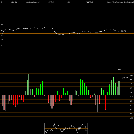The height and width of the screenshot is (134, 134).
Task: Click the RSI value 58.18 label
Action: (123, 31)
